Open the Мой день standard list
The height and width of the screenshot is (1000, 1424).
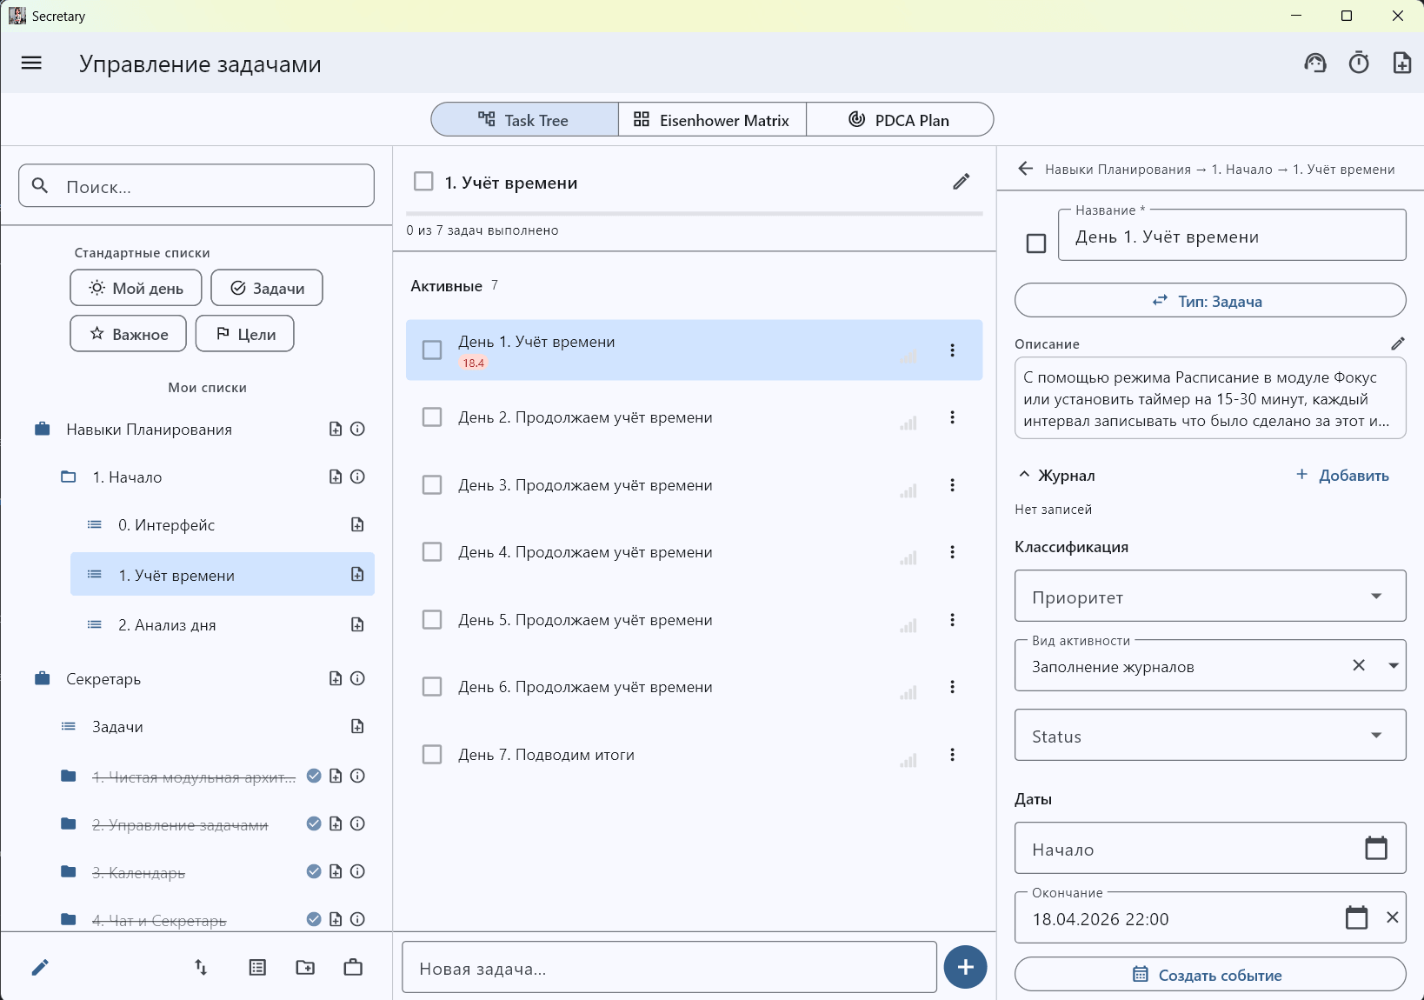tap(136, 288)
